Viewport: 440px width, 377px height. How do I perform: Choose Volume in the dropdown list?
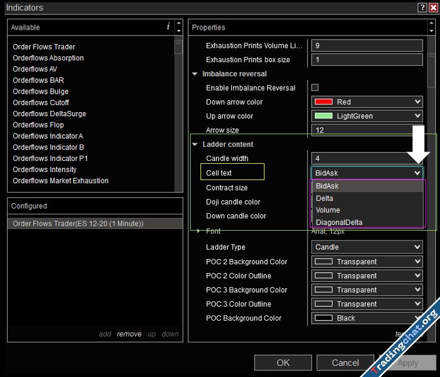click(328, 210)
